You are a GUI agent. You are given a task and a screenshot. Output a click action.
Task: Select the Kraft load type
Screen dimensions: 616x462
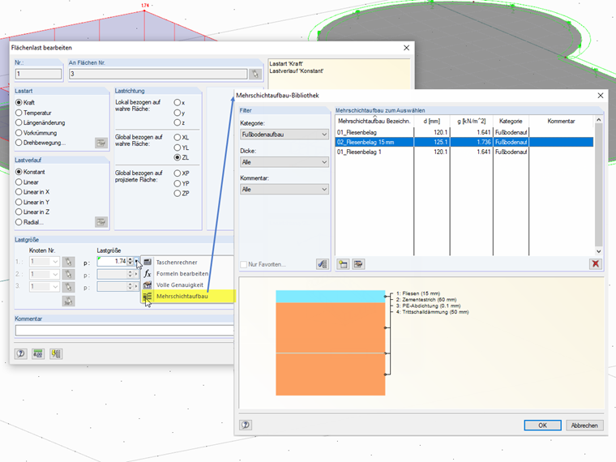point(19,103)
